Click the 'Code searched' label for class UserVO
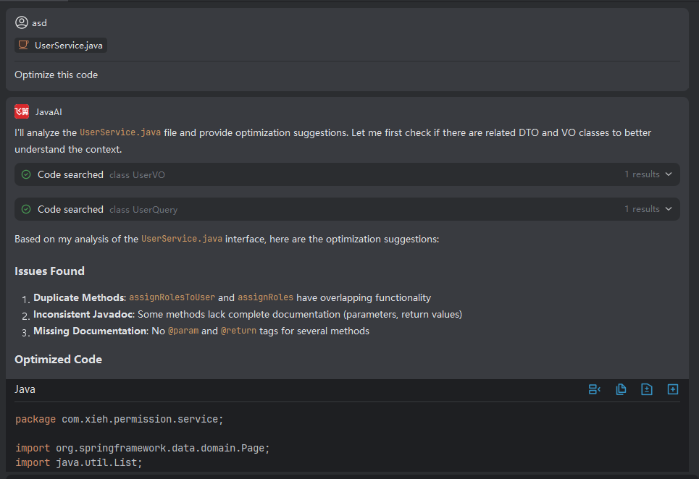 (x=70, y=174)
